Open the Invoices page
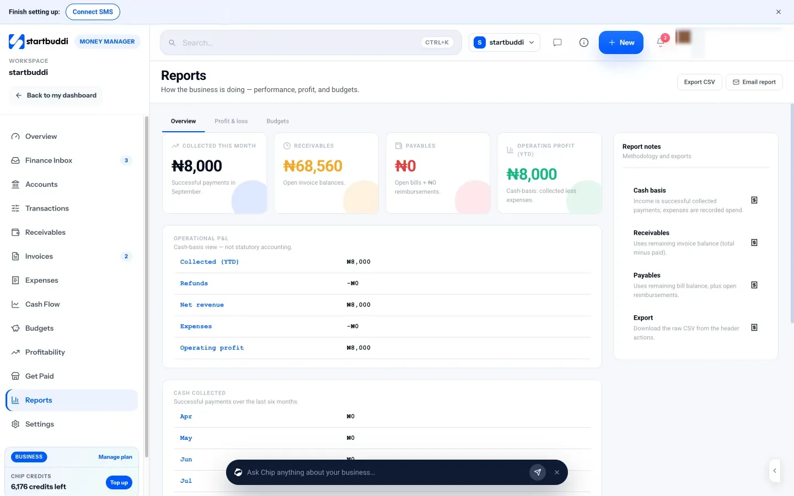This screenshot has height=496, width=794. 72,256
